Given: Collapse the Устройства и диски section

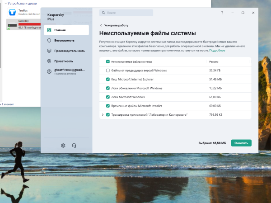Looking at the screenshot, I should [x=3, y=3].
